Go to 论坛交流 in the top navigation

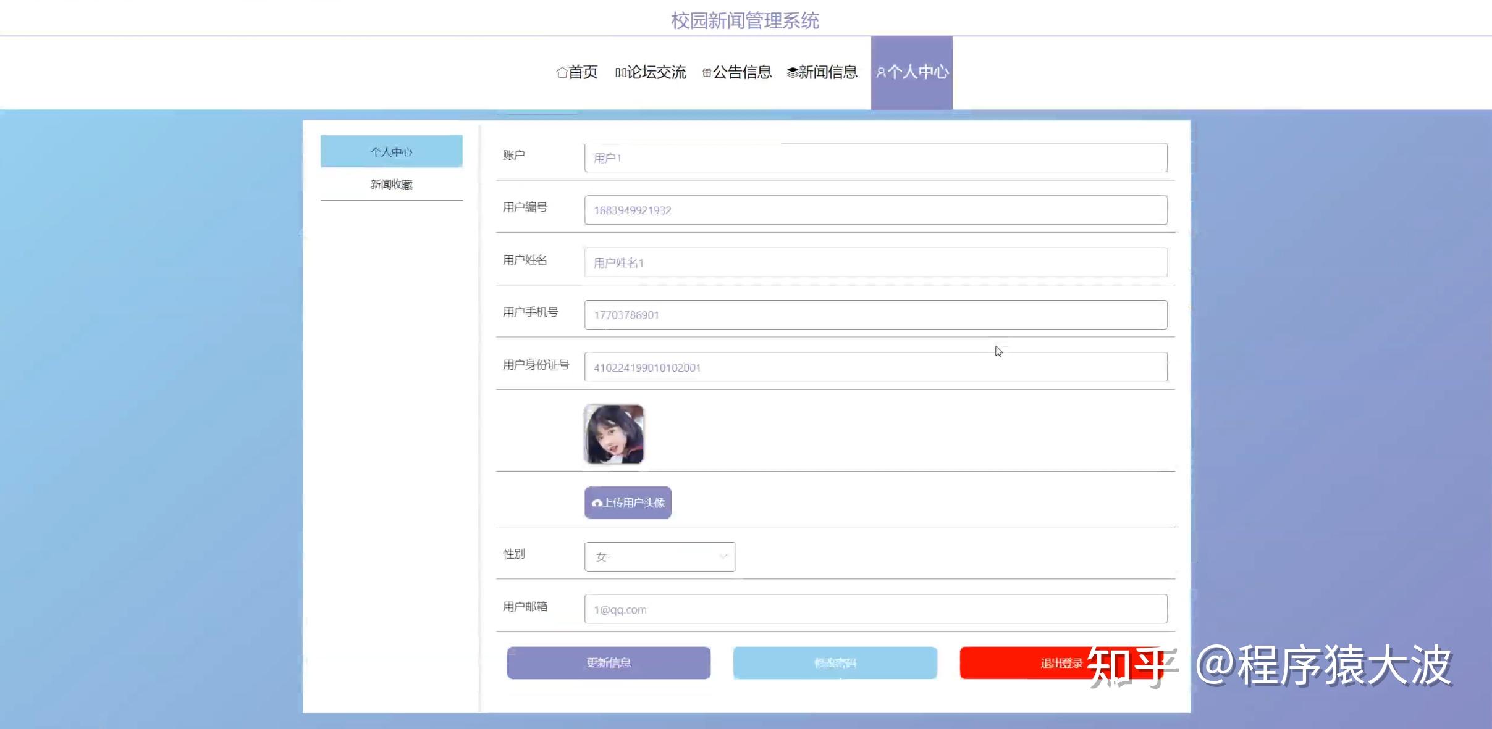[656, 72]
